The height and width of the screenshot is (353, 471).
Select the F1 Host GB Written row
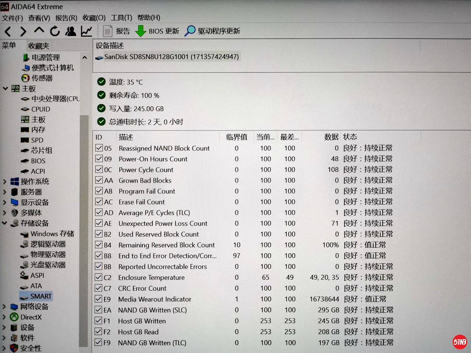point(244,321)
